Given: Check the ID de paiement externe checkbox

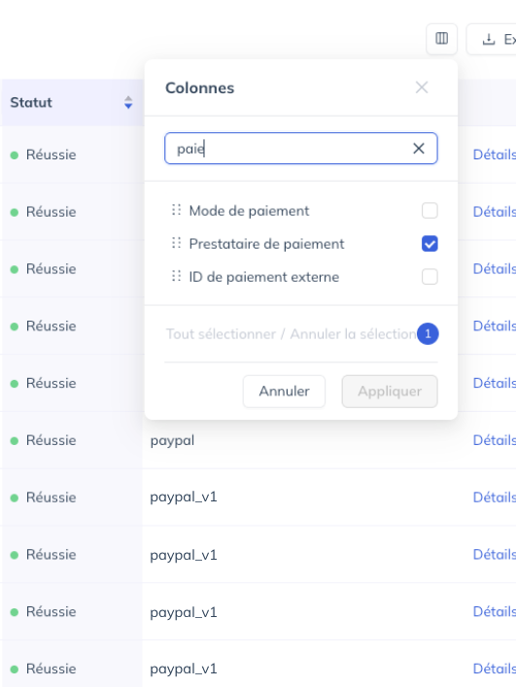Looking at the screenshot, I should [430, 277].
